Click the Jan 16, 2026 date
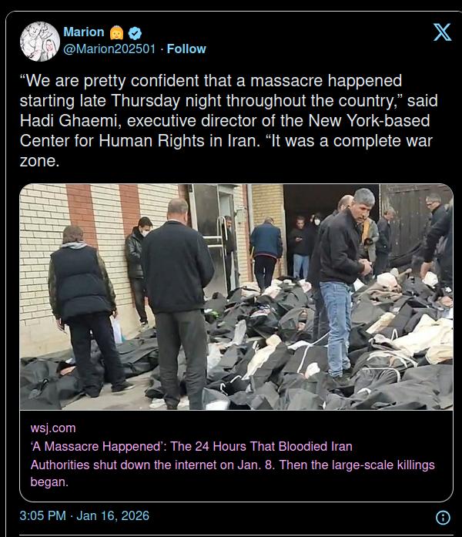The height and width of the screenshot is (537, 462). tap(113, 515)
